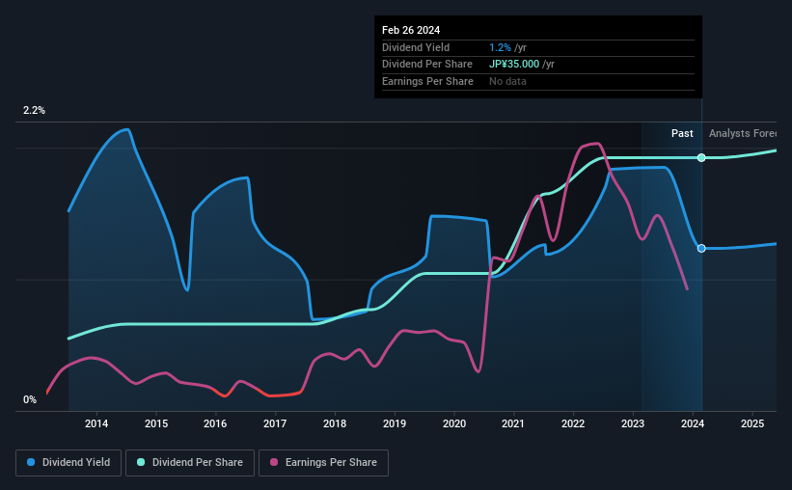Select the 2024 label on the x-axis
792x490 pixels.
[693, 423]
